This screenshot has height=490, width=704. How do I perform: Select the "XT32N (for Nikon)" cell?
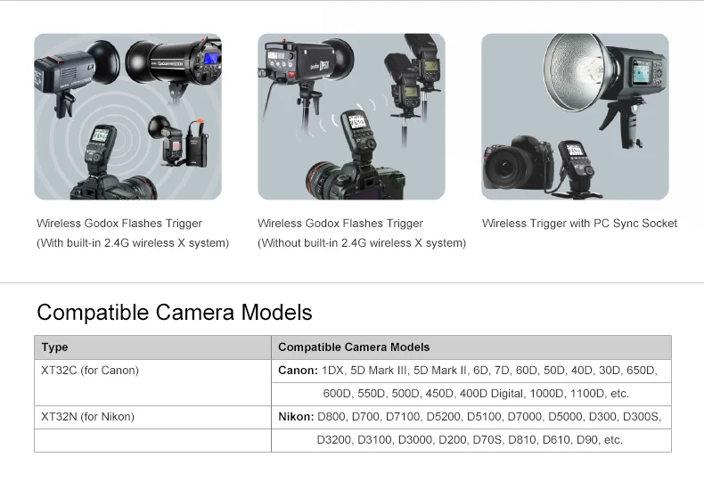click(152, 417)
